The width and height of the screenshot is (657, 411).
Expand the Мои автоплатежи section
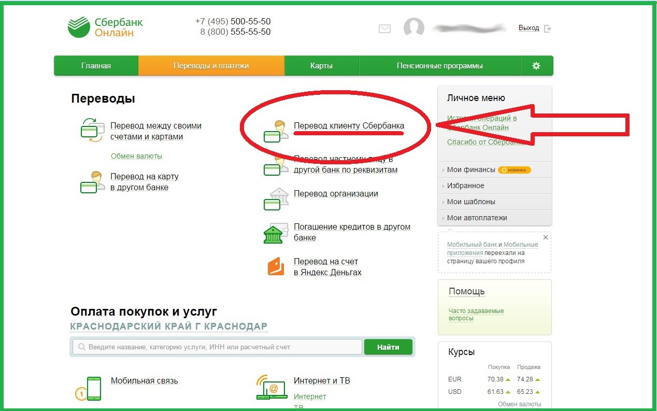tap(477, 218)
